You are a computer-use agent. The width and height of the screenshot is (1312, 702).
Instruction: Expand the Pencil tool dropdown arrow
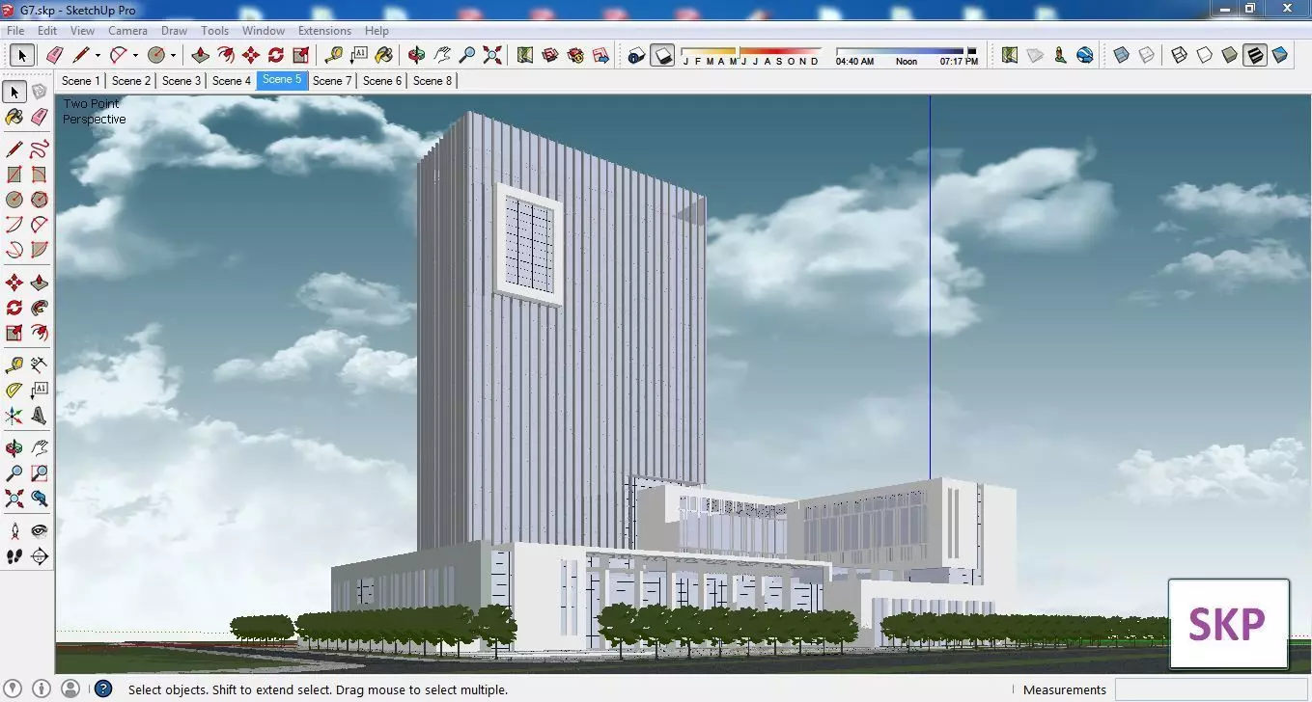click(98, 56)
